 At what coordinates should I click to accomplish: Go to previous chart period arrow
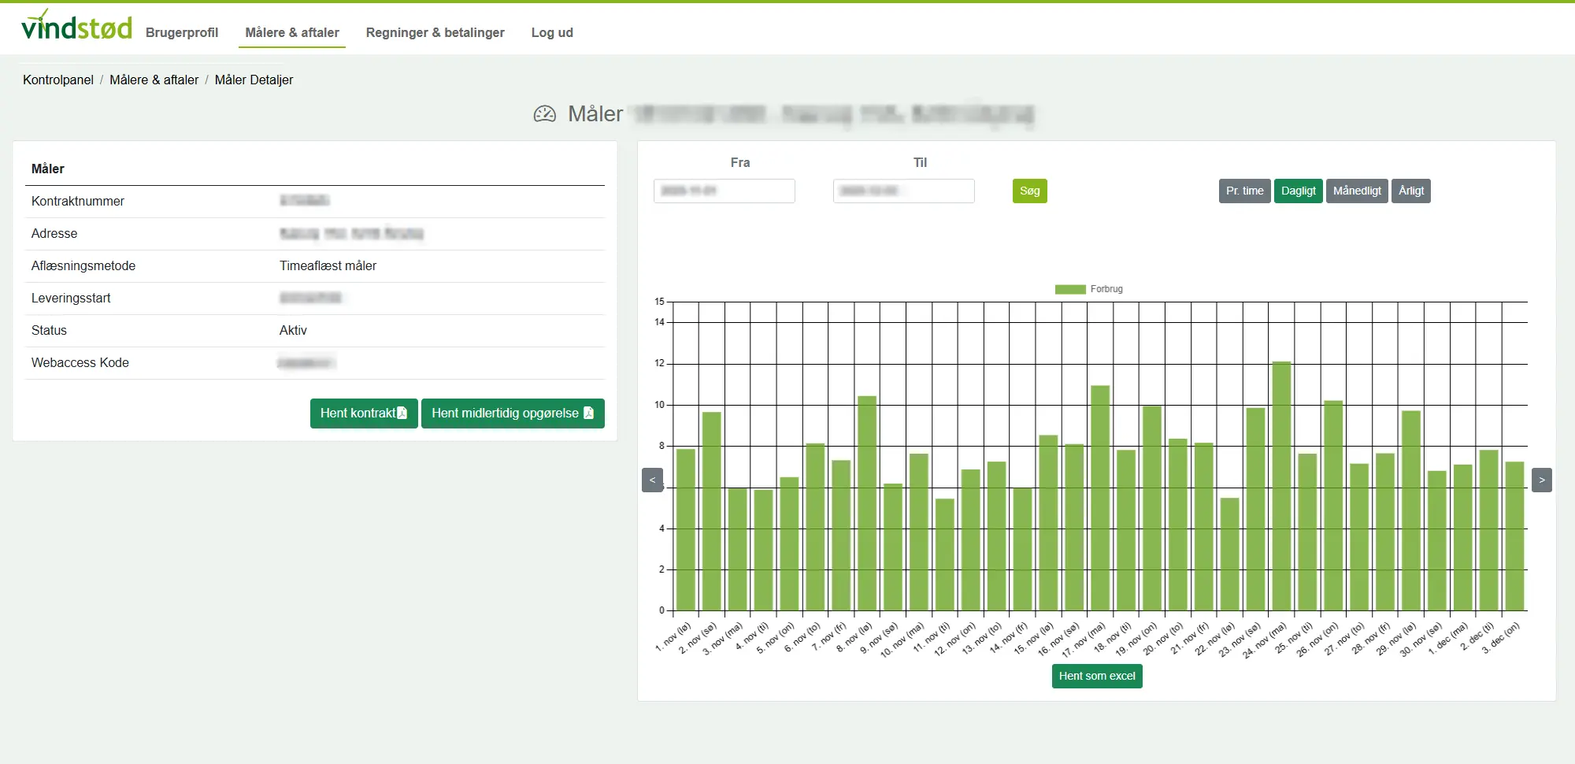[x=652, y=480]
